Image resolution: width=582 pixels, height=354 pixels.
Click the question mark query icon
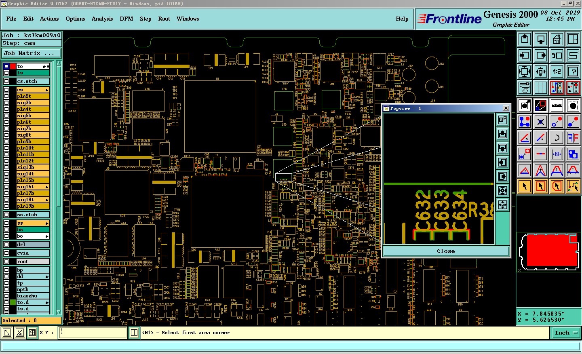click(x=573, y=72)
